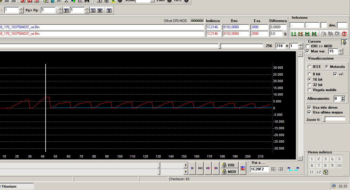
Task: Click the dim. input field in Selezione
Action: (x=342, y=25)
